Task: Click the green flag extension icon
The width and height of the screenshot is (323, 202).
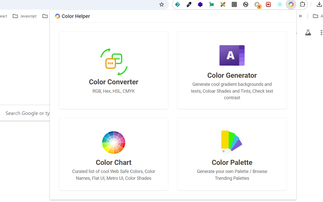Action: pos(211,4)
